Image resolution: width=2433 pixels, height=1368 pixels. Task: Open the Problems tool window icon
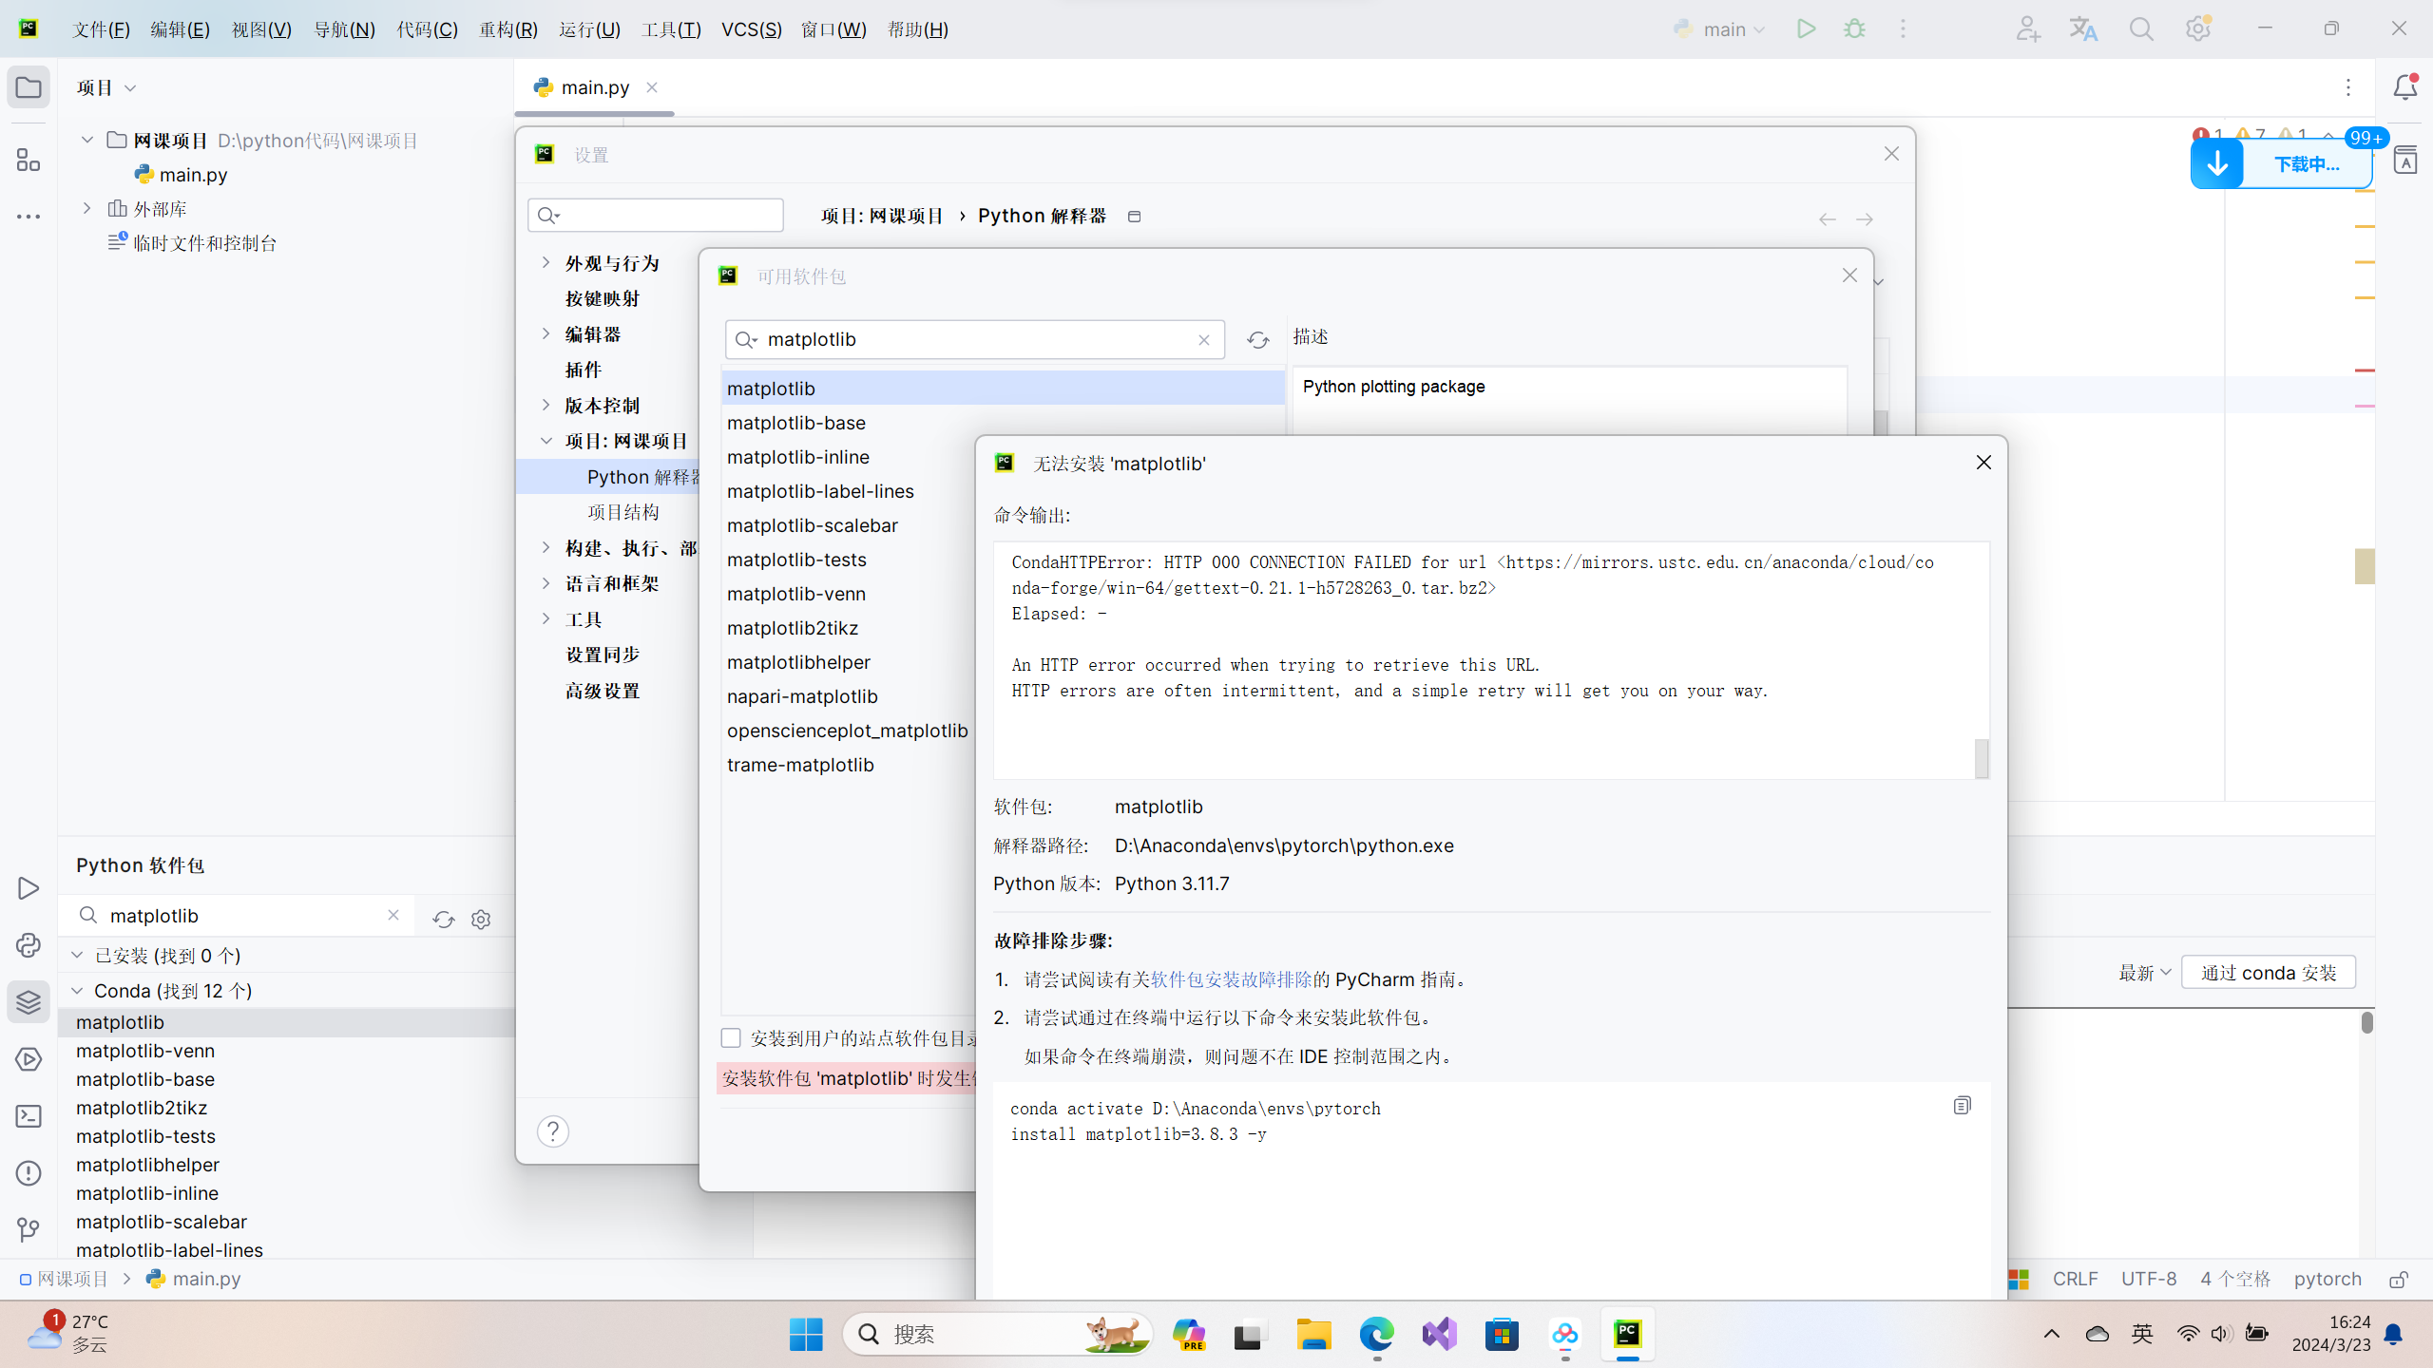(29, 1173)
